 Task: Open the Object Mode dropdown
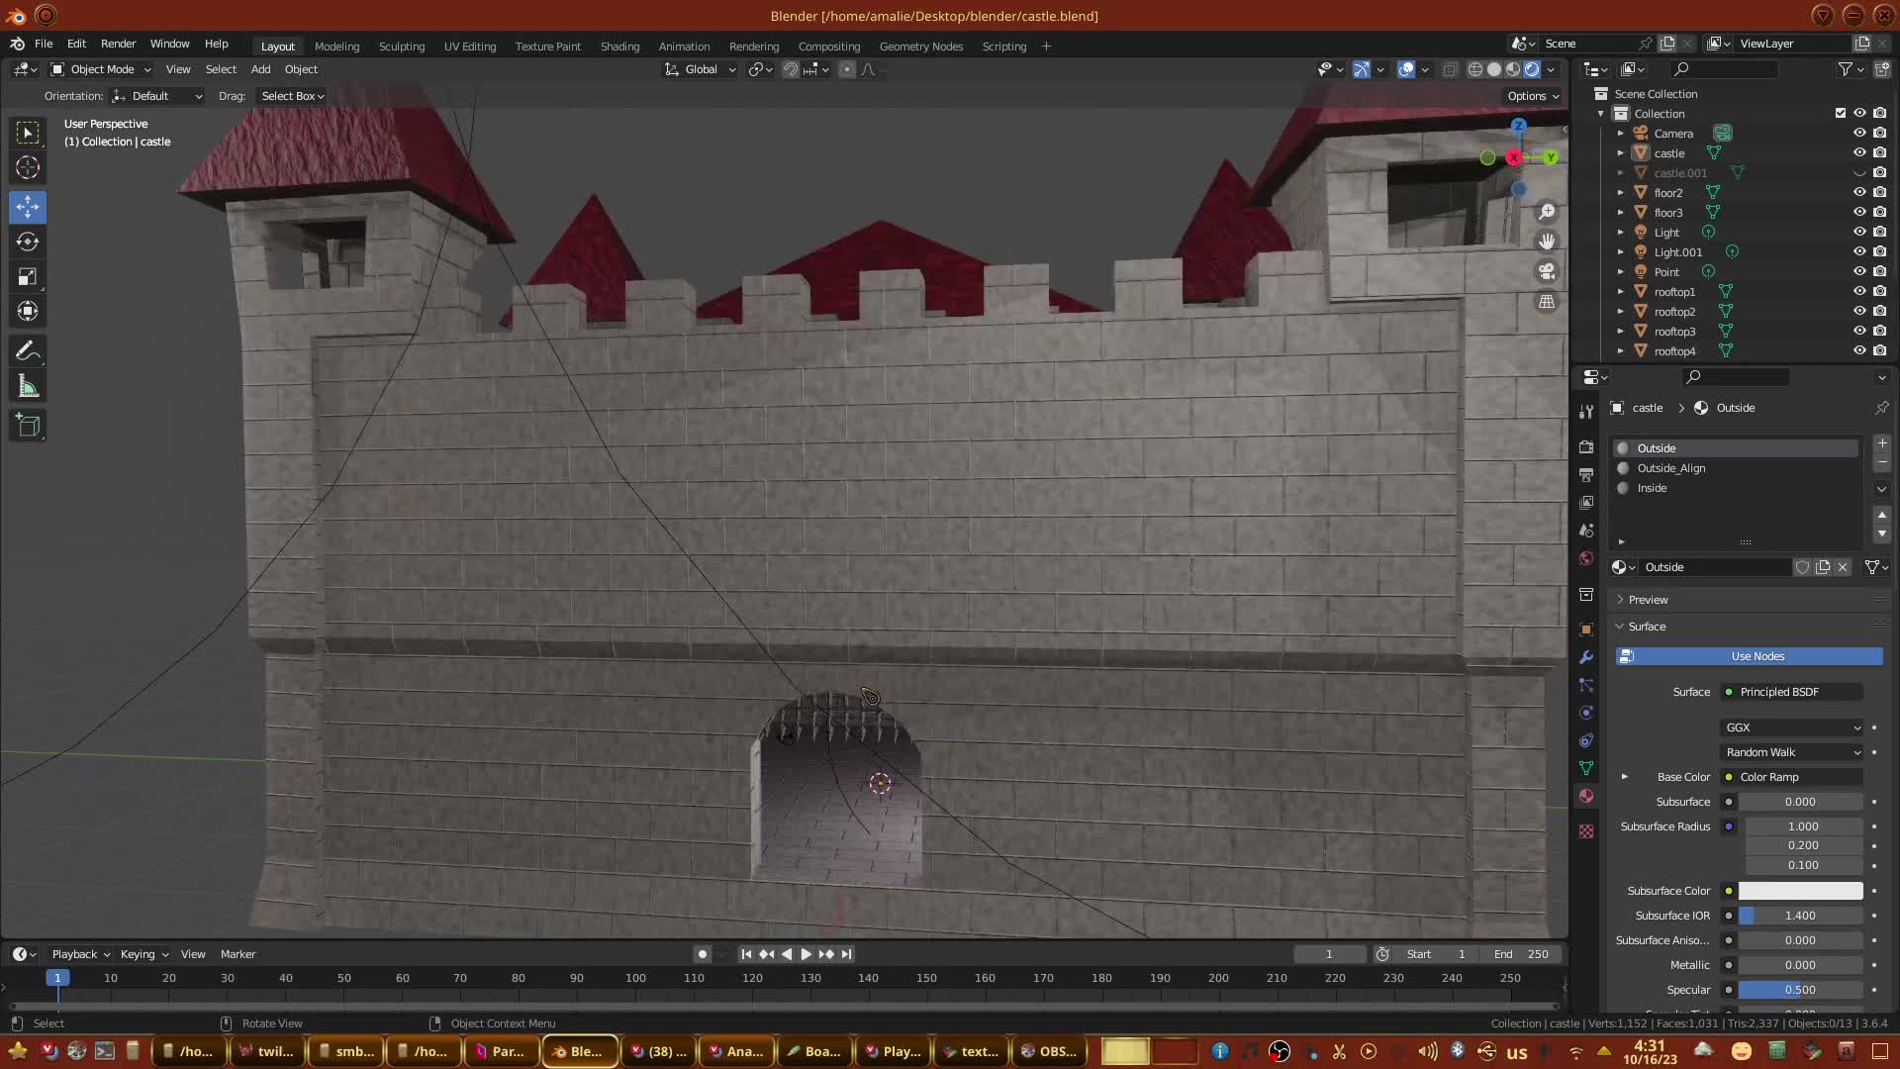pyautogui.click(x=101, y=69)
